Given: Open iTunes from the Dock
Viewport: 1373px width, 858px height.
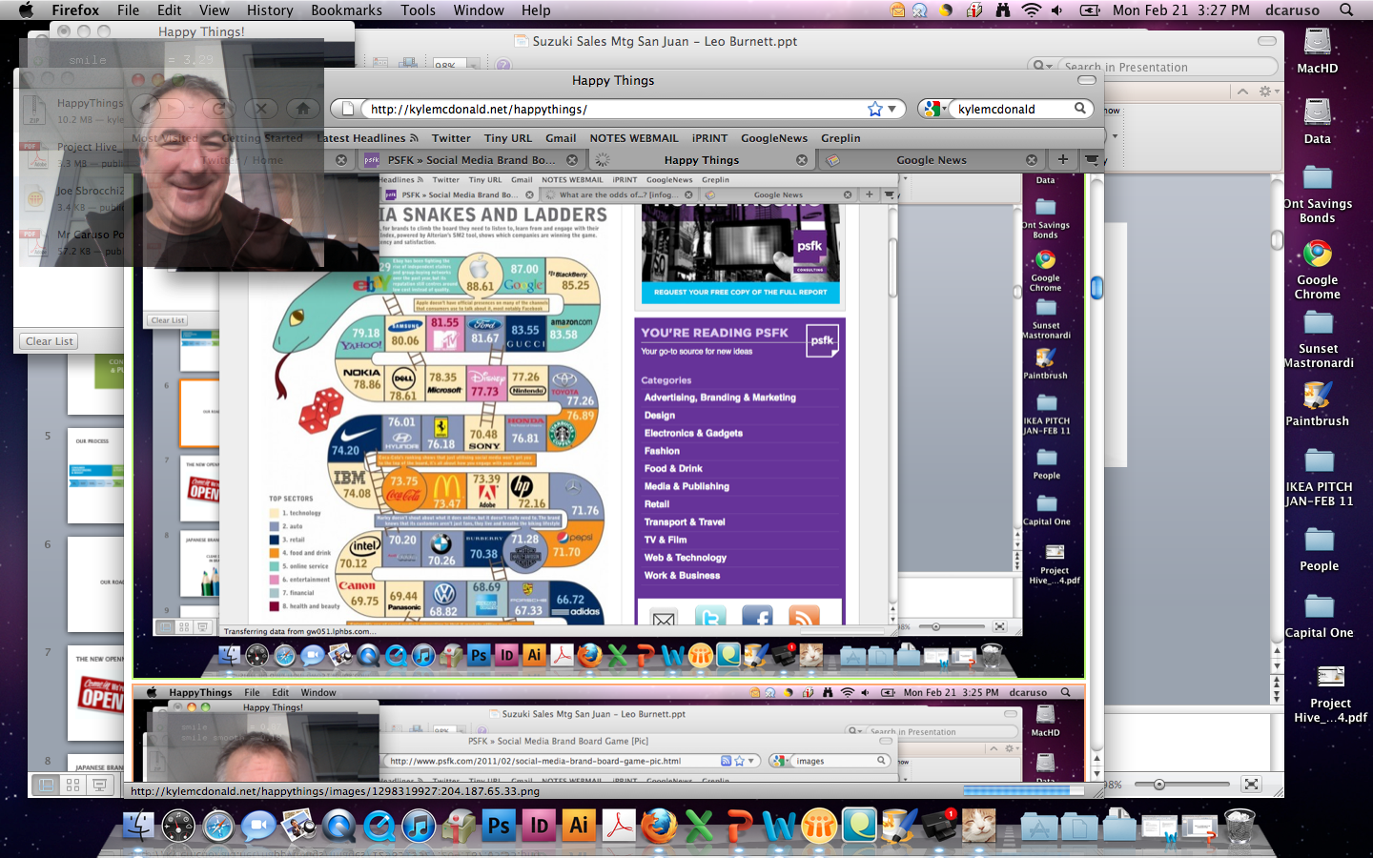Looking at the screenshot, I should [x=419, y=826].
